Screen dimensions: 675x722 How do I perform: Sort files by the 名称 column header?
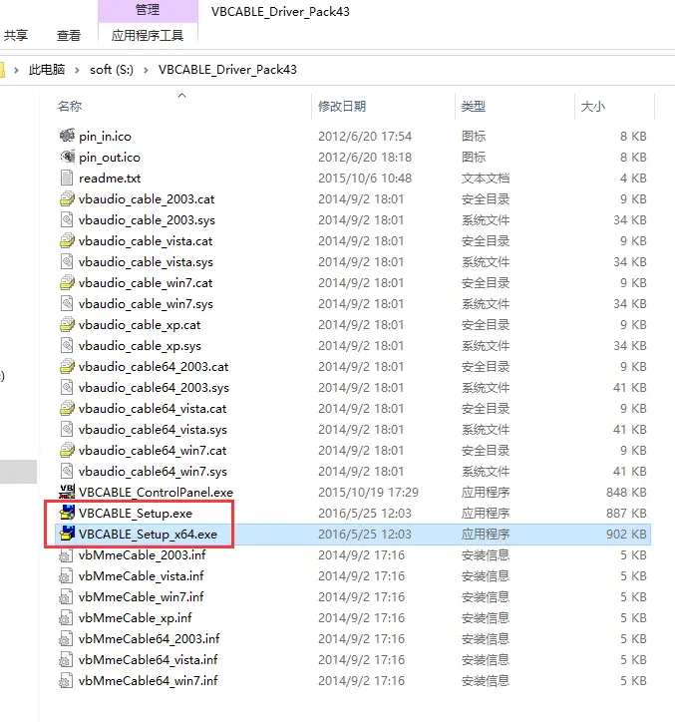click(70, 107)
